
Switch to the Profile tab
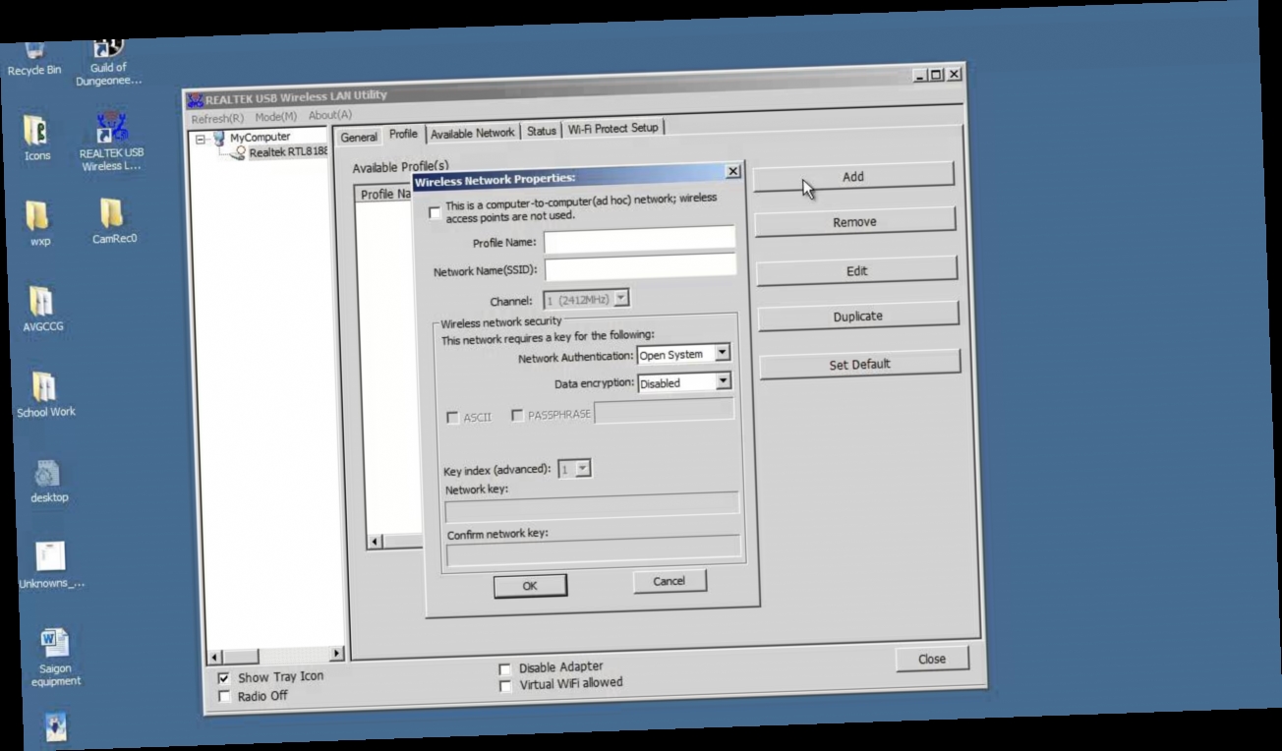(x=403, y=134)
